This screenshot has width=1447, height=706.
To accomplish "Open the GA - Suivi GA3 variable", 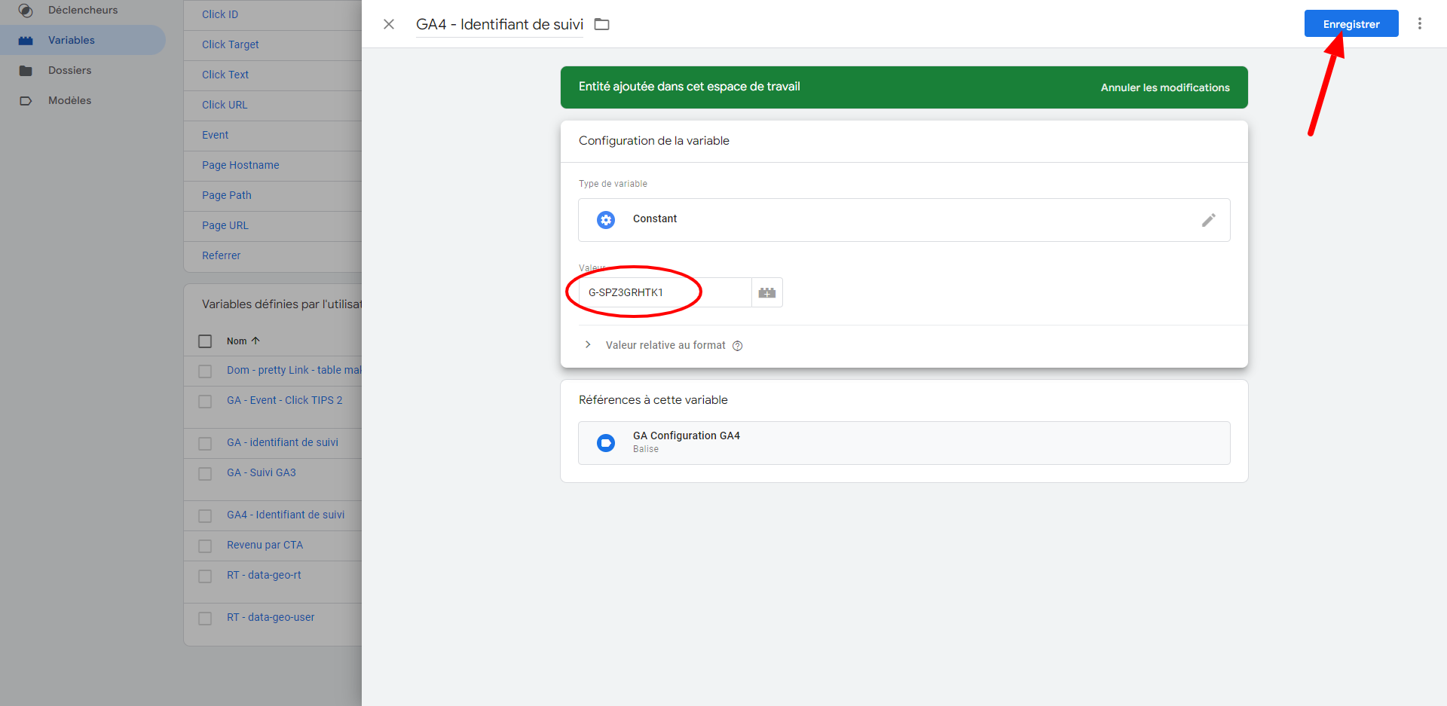I will pyautogui.click(x=261, y=472).
